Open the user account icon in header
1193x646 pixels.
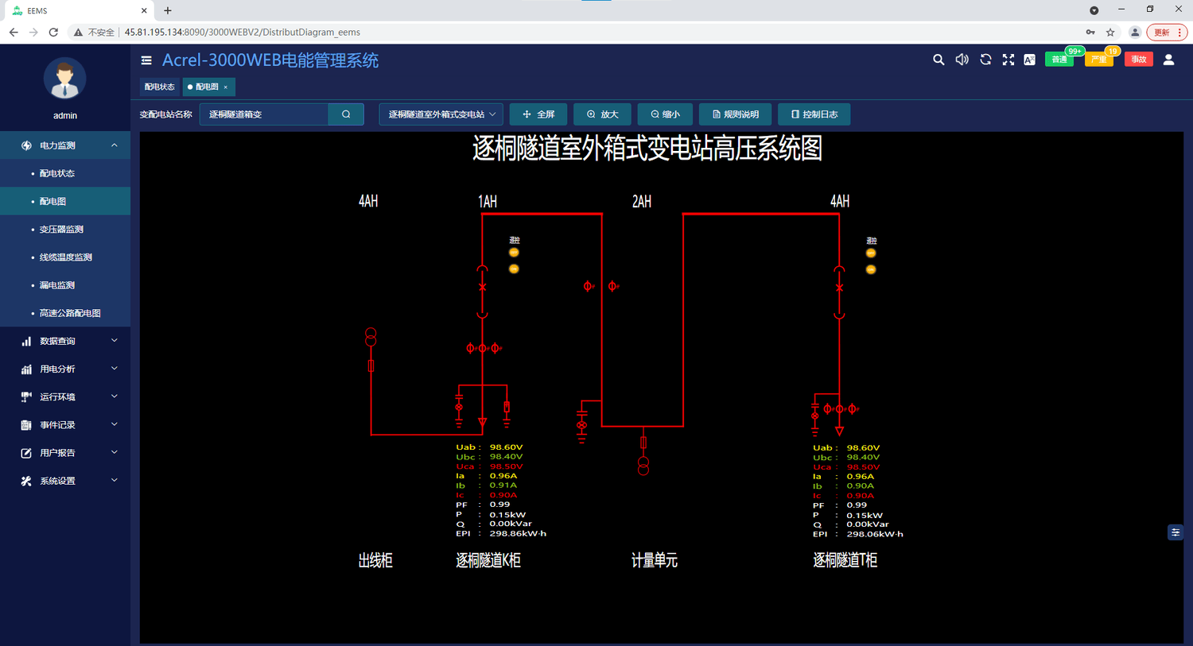pyautogui.click(x=1168, y=60)
